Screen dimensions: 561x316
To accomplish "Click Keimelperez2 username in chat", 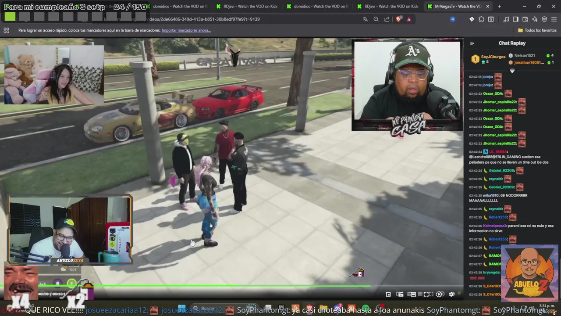I will tap(494, 226).
